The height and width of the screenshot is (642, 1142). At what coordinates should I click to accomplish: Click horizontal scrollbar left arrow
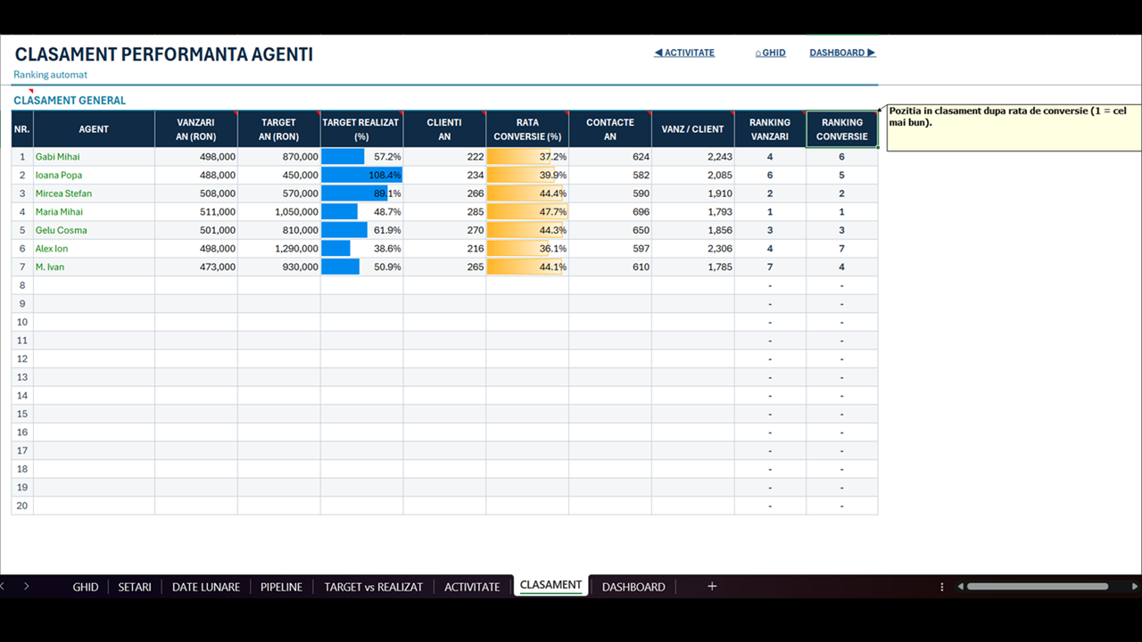(x=961, y=587)
